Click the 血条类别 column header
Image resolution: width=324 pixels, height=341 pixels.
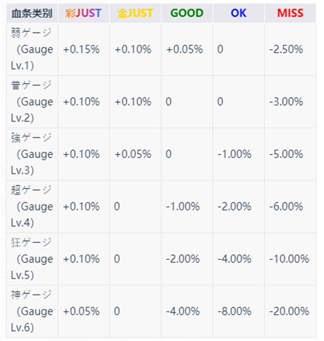31,13
